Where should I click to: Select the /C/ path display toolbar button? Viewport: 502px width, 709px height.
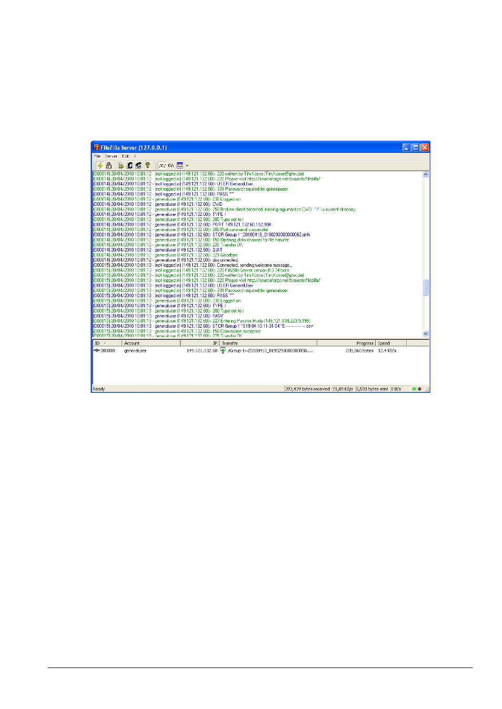pyautogui.click(x=162, y=165)
